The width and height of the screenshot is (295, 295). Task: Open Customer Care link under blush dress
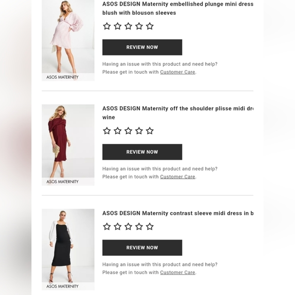(178, 72)
